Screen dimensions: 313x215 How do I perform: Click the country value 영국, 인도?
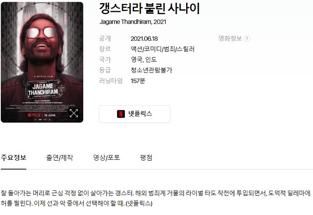[144, 59]
